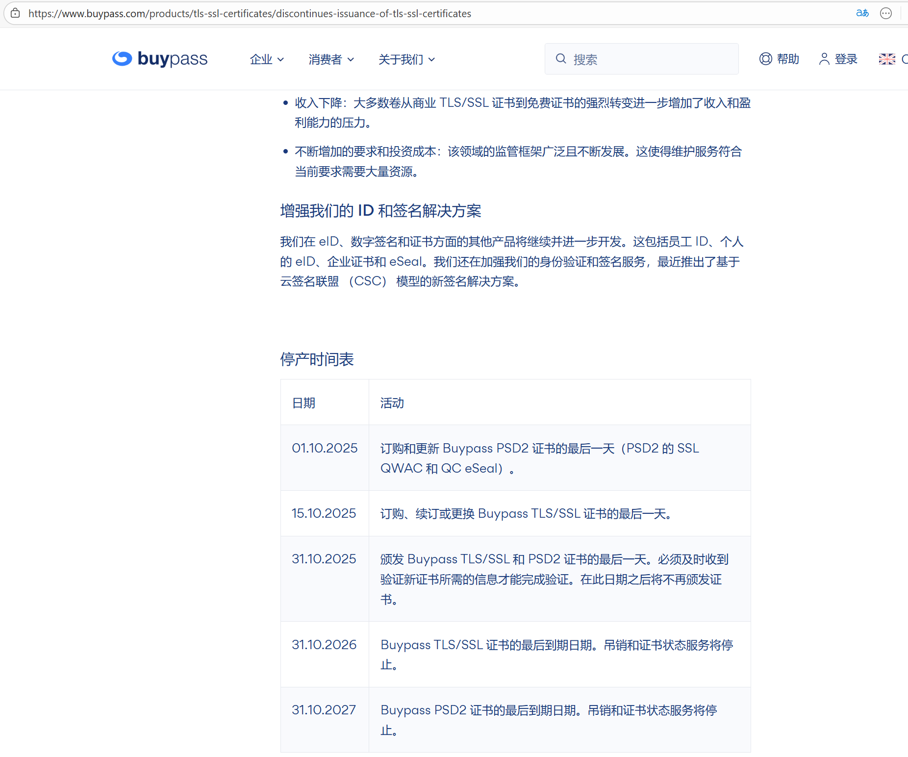908x757 pixels.
Task: Click the 增强我们的 ID 和签名解决方案 heading
Action: 380,211
